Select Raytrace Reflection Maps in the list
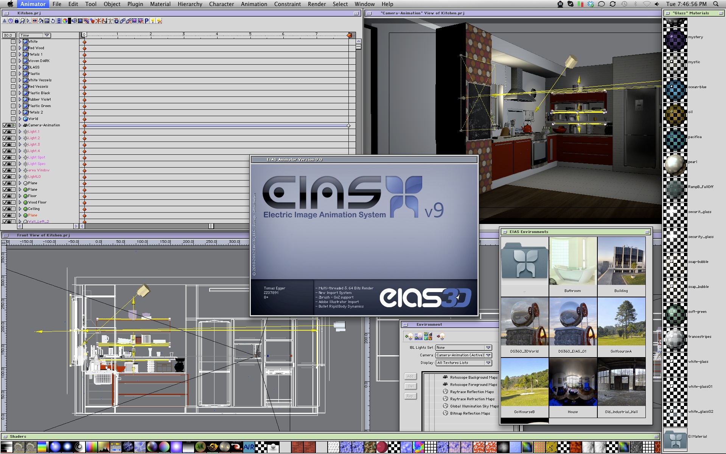This screenshot has height=454, width=726. coord(472,392)
